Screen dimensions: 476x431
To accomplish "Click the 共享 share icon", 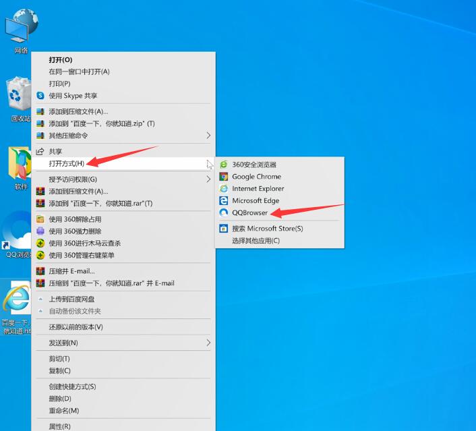I will 40,152.
